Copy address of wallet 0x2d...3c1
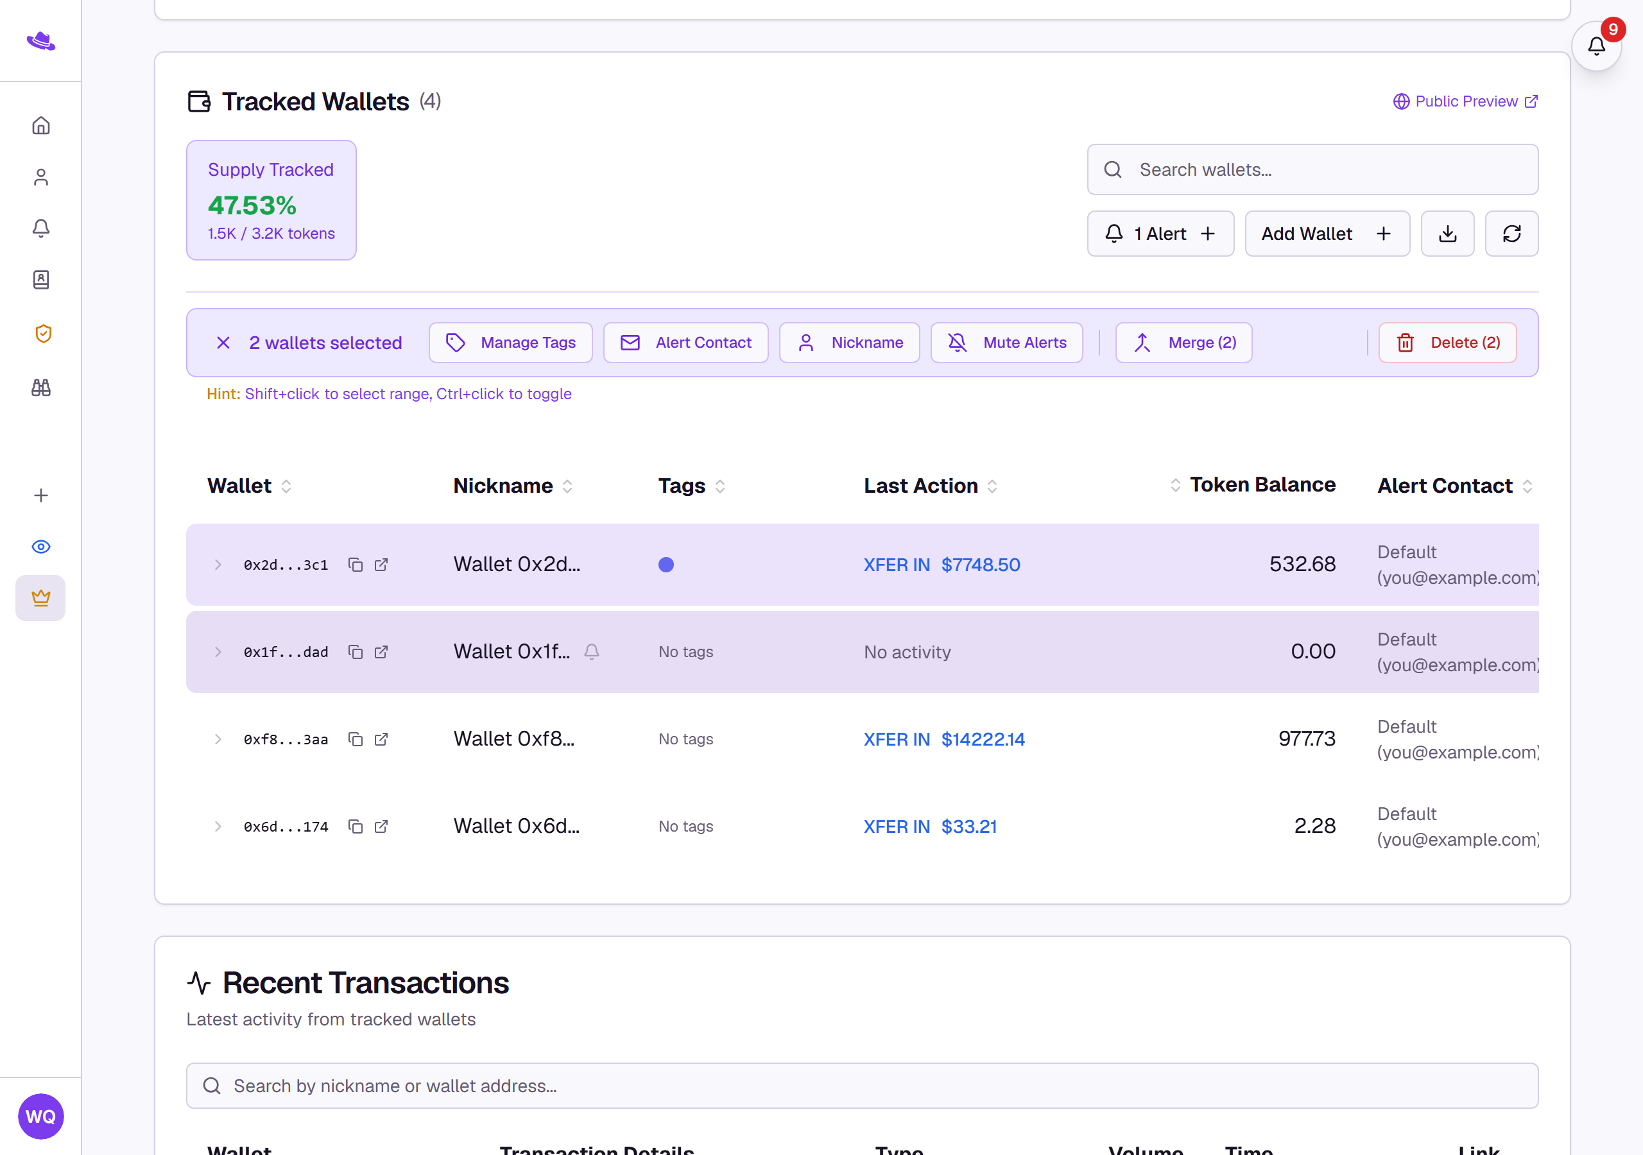 point(355,565)
